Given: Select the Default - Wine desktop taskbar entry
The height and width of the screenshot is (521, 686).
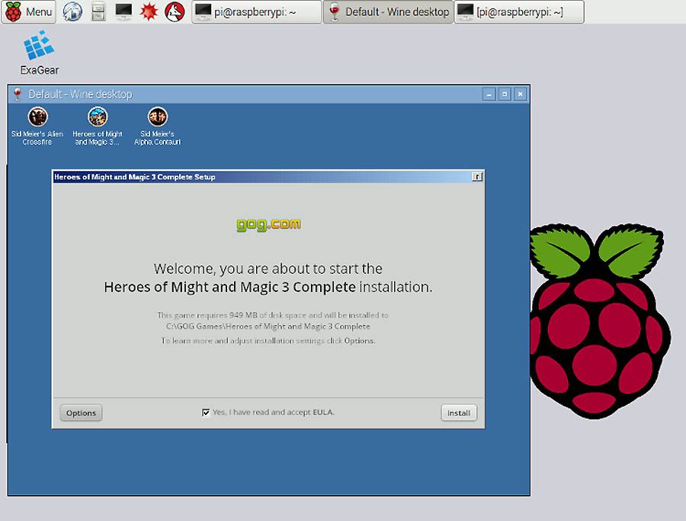Looking at the screenshot, I should [x=388, y=11].
